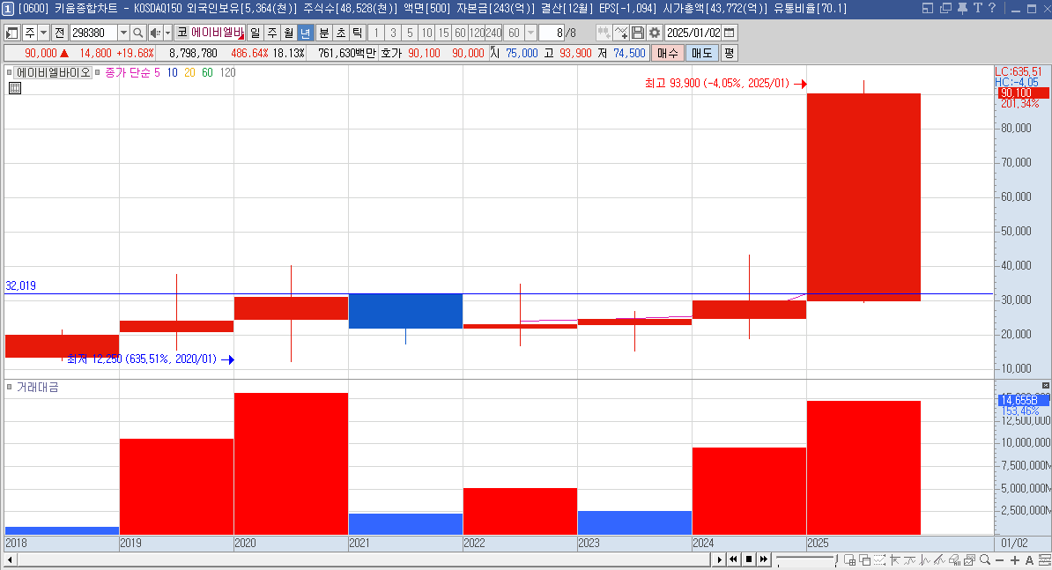
Task: Click the plus zoom-in icon bottom
Action: point(1014,560)
